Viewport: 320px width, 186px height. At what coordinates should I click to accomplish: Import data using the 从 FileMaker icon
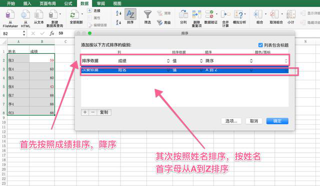[10, 15]
